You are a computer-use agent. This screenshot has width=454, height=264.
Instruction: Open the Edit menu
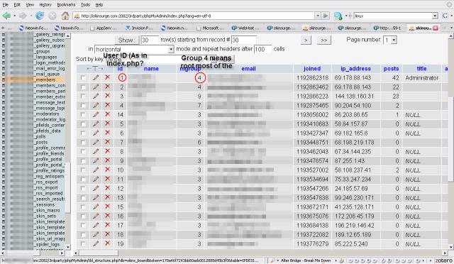[17, 5]
